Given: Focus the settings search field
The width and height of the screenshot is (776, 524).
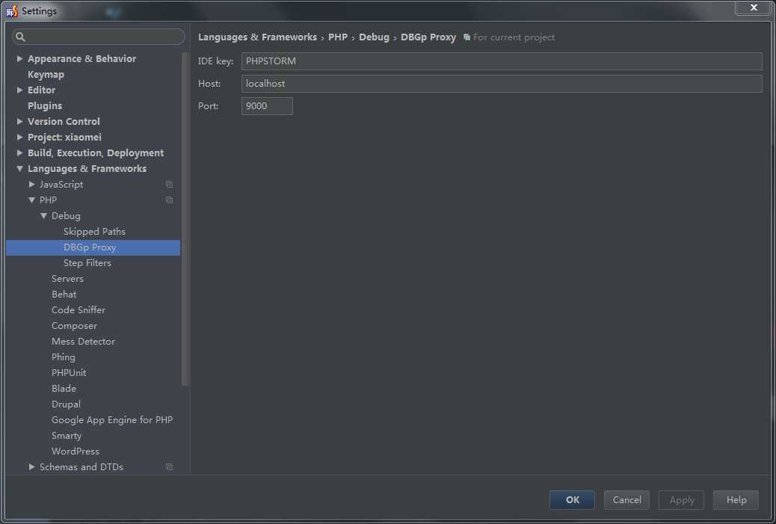Looking at the screenshot, I should [x=99, y=37].
